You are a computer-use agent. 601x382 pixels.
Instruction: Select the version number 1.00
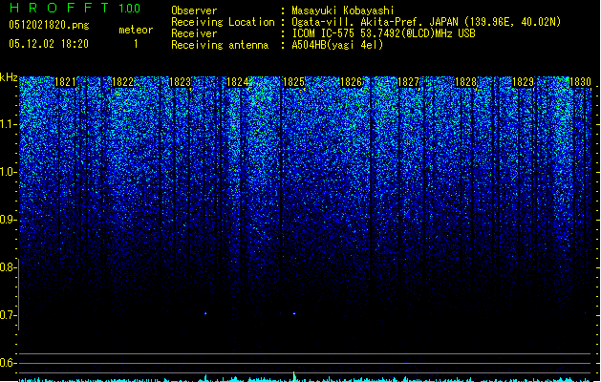(x=130, y=8)
